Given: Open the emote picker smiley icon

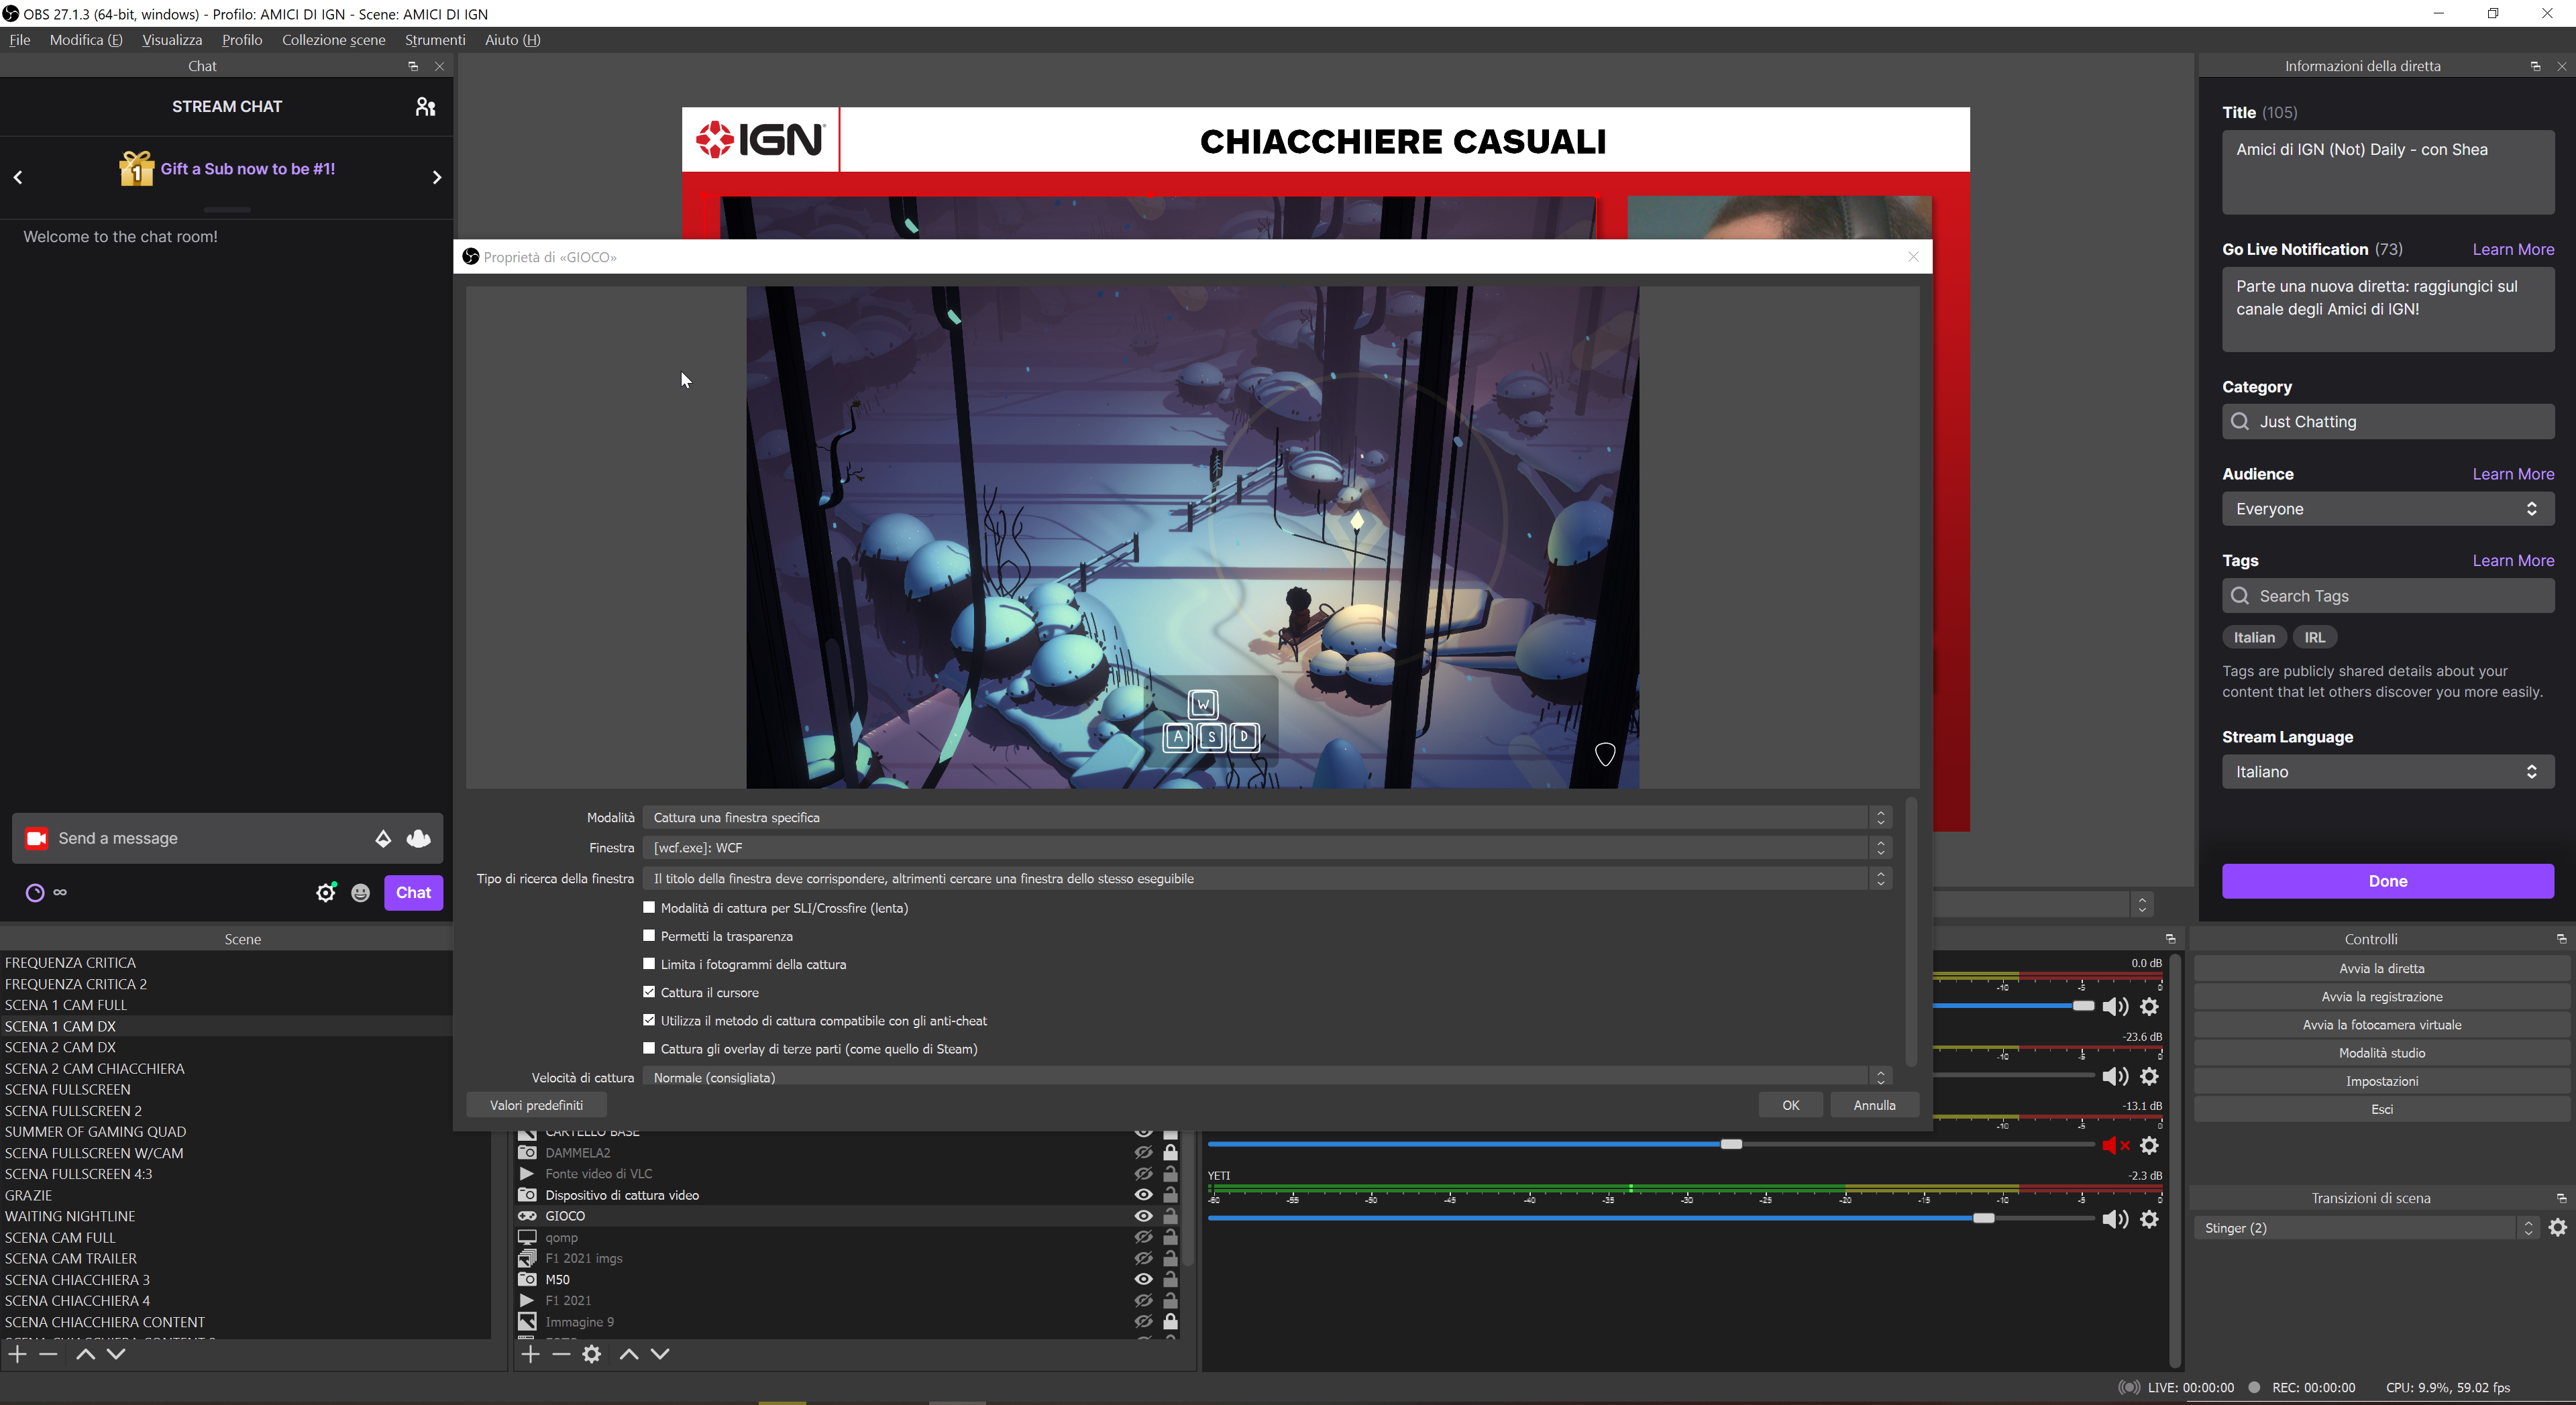Looking at the screenshot, I should click(361, 893).
